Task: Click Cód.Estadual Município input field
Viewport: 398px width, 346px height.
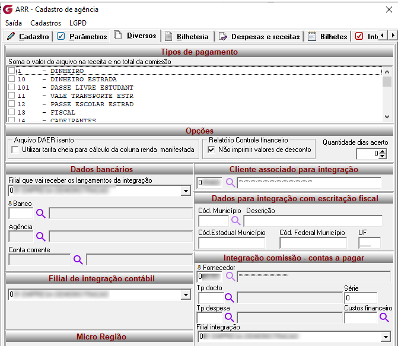Action: click(x=231, y=243)
